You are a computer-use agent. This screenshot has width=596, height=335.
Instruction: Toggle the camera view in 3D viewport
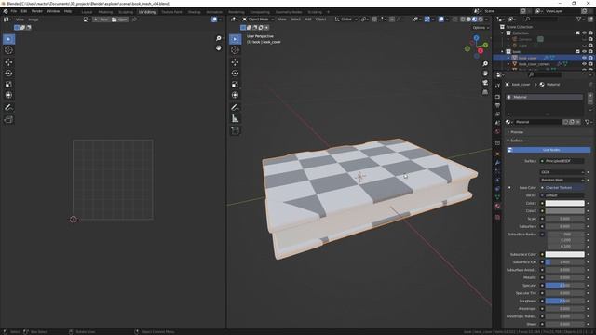(x=485, y=83)
